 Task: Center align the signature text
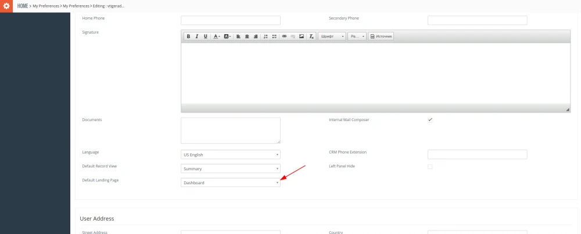(x=247, y=36)
